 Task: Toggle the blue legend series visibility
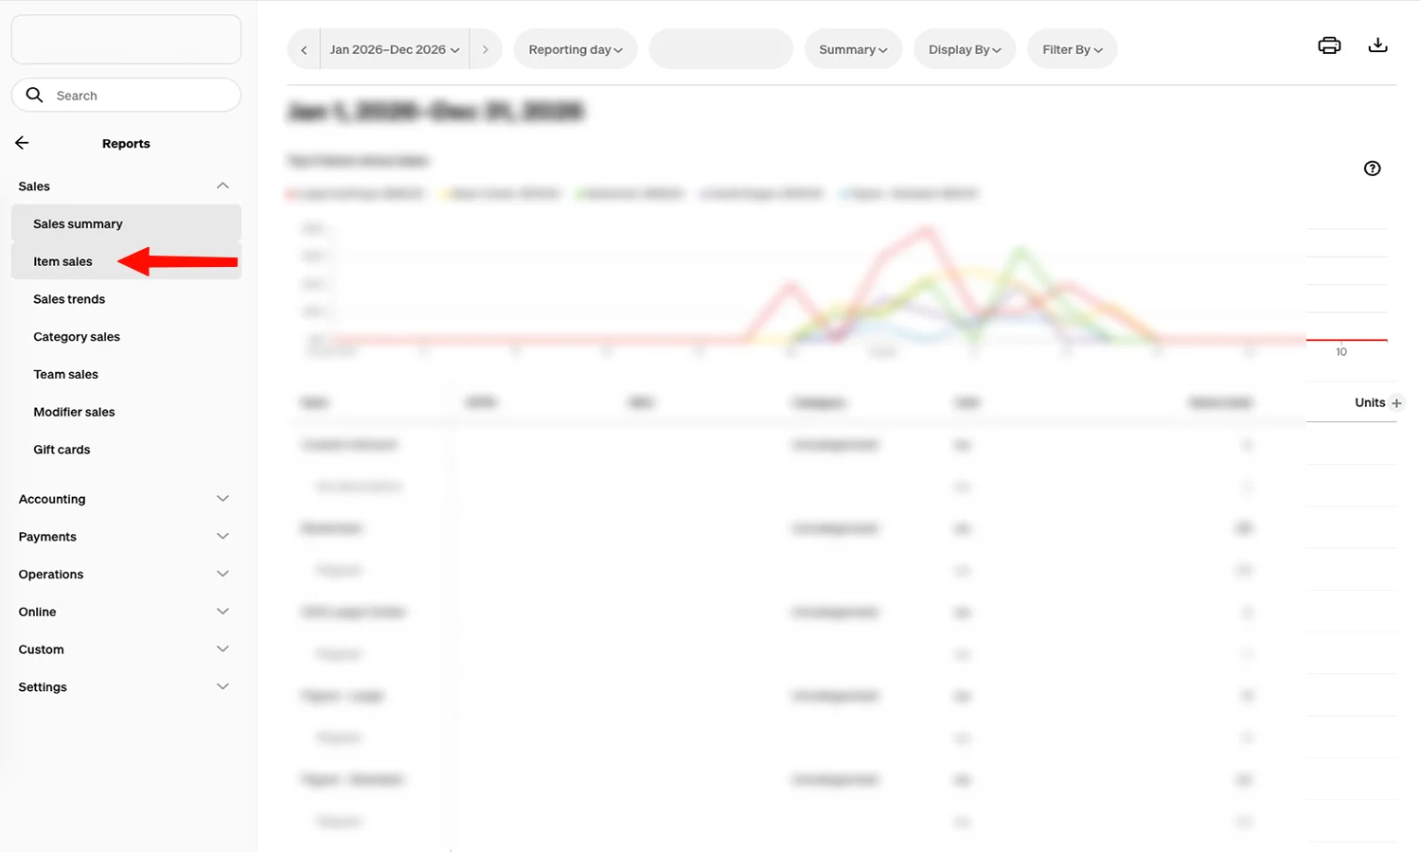(843, 192)
